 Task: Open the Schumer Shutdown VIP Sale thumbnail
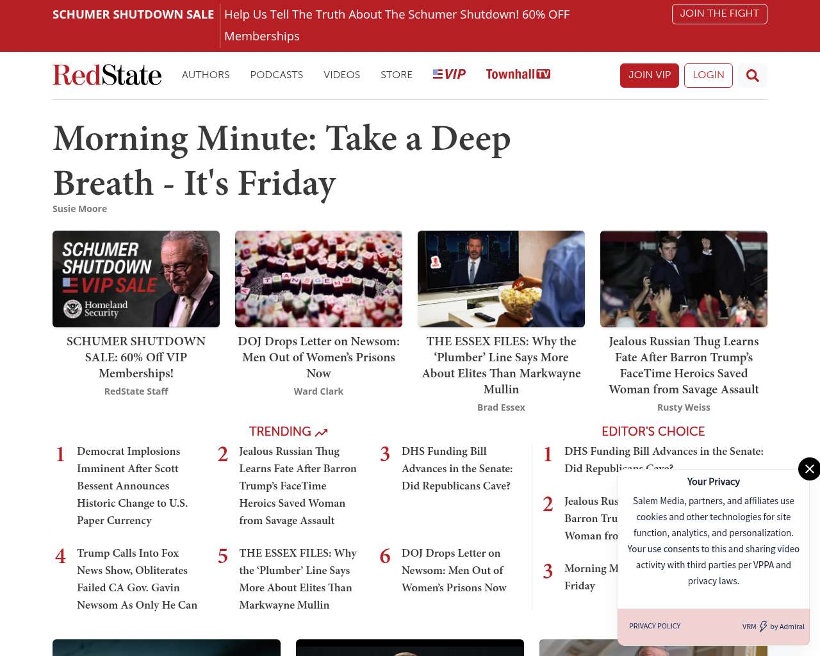click(136, 279)
